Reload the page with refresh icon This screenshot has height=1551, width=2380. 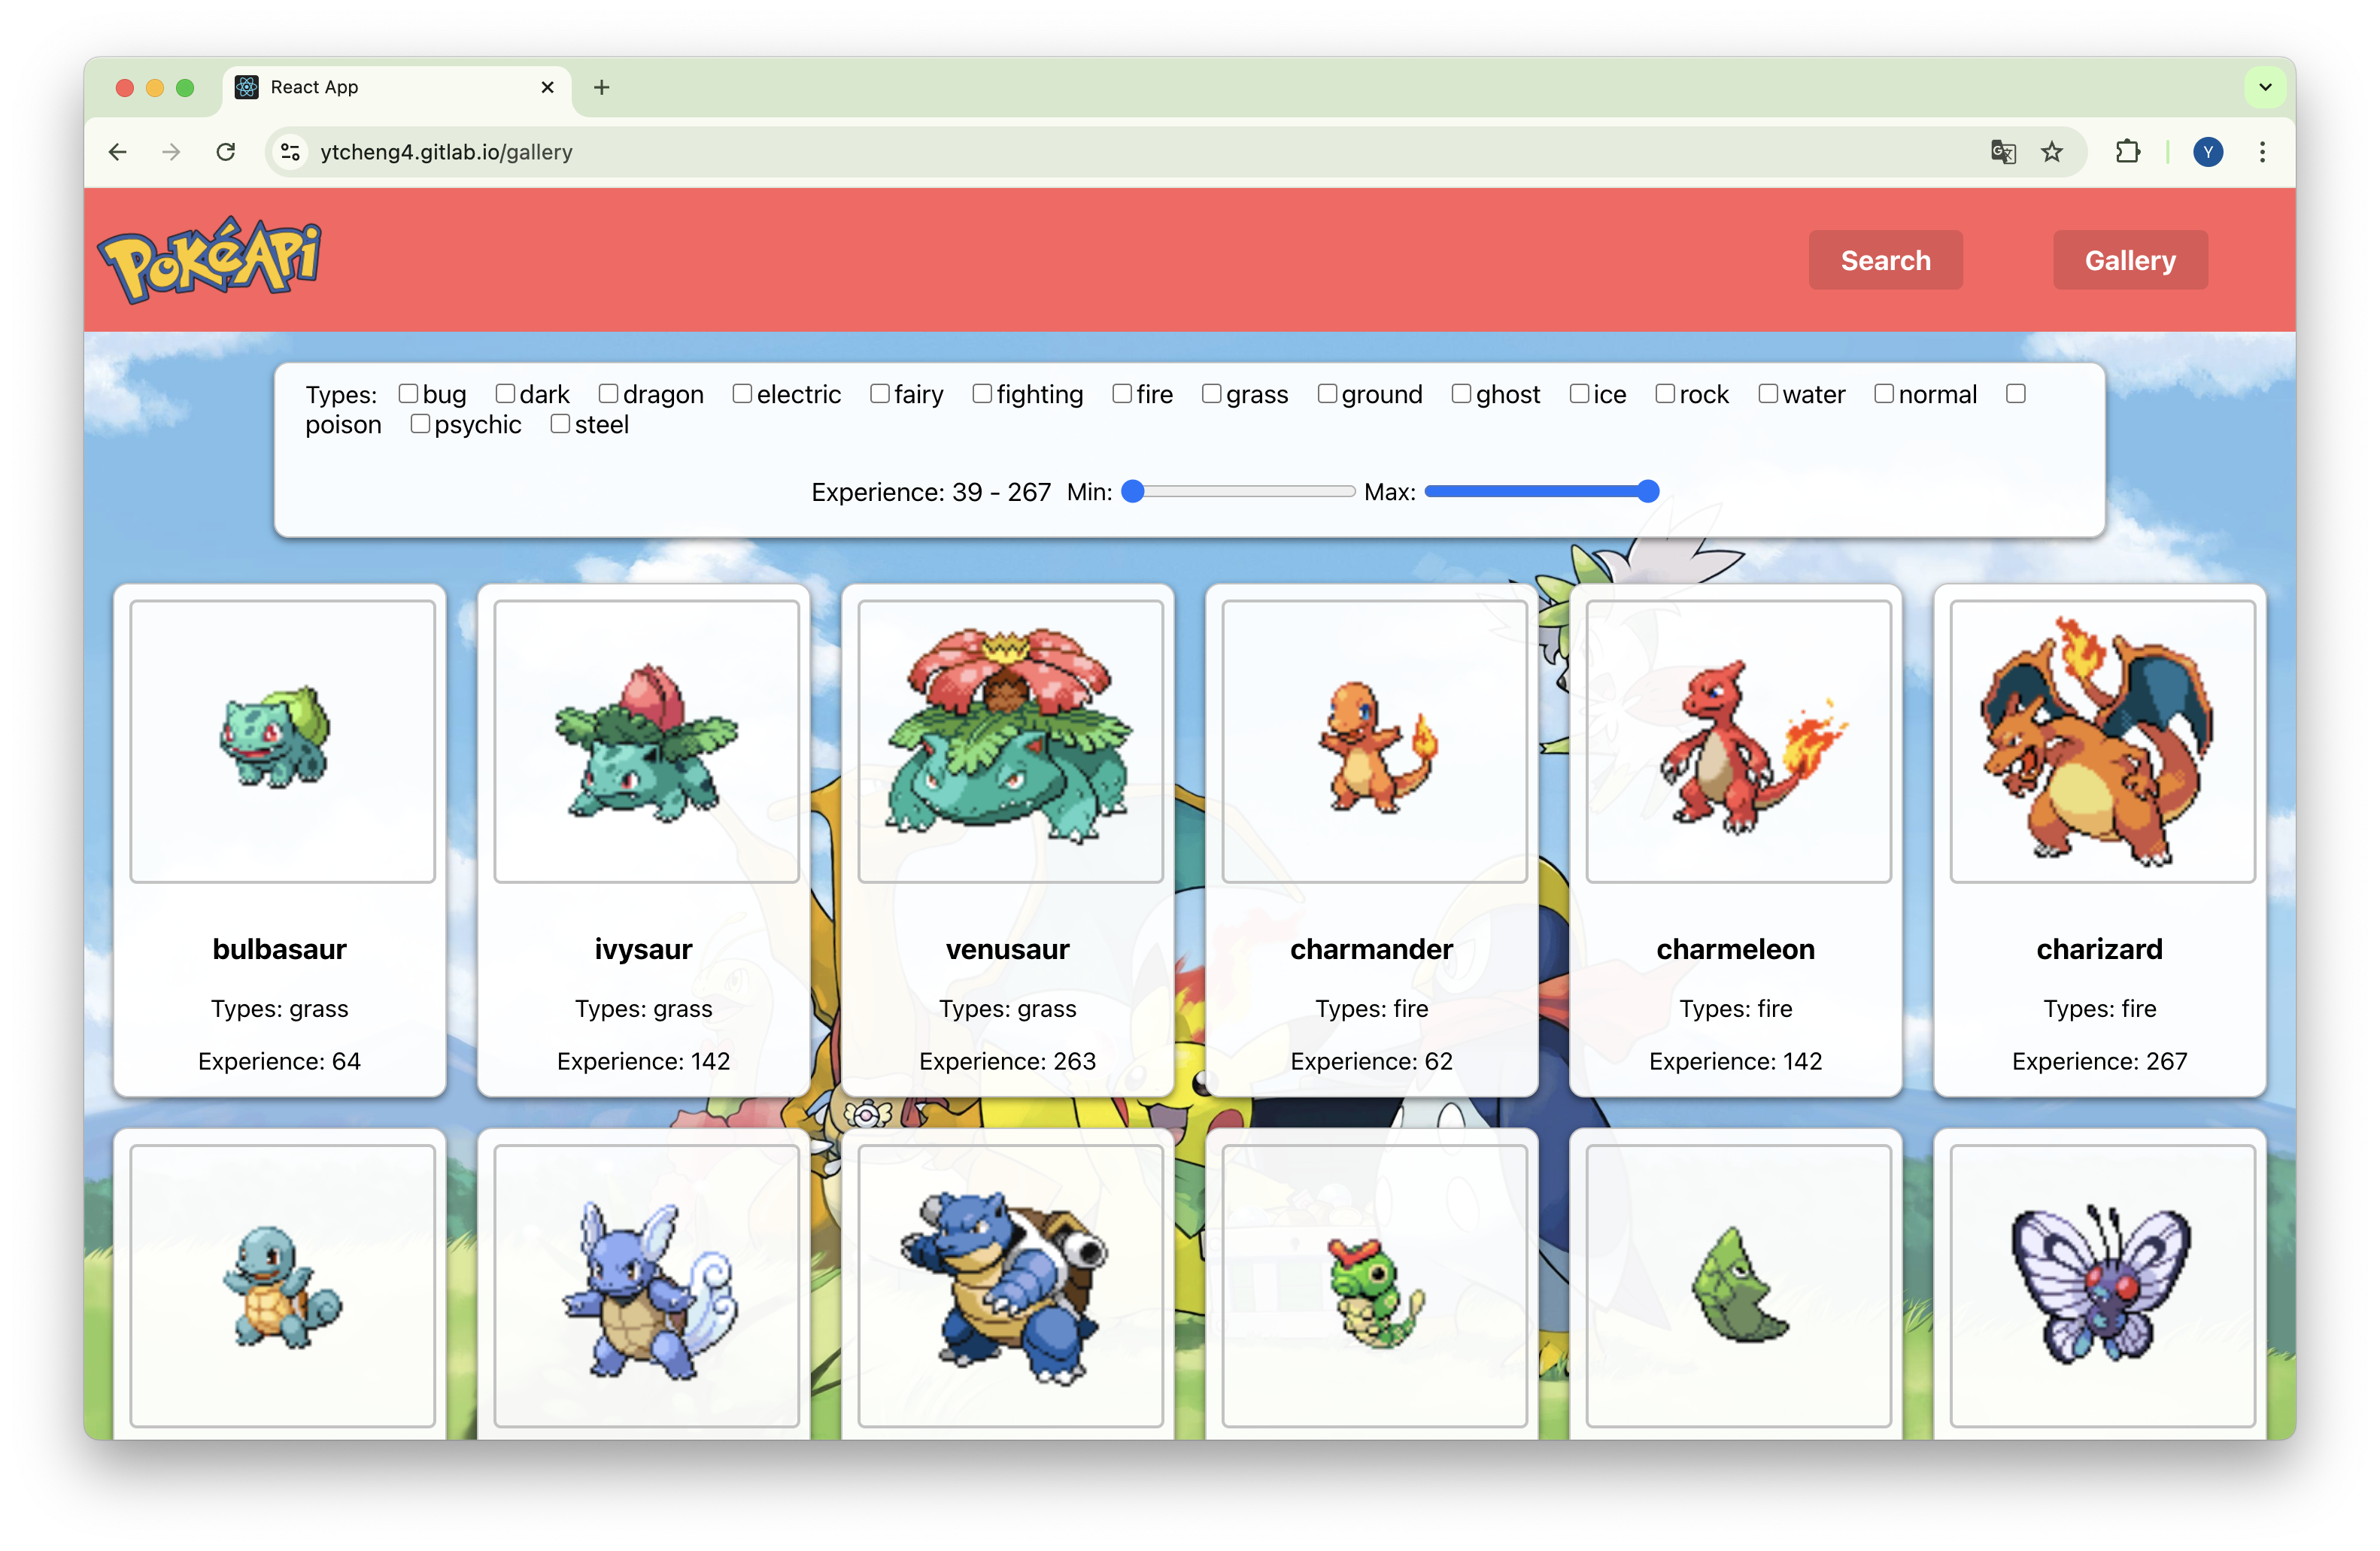point(226,152)
